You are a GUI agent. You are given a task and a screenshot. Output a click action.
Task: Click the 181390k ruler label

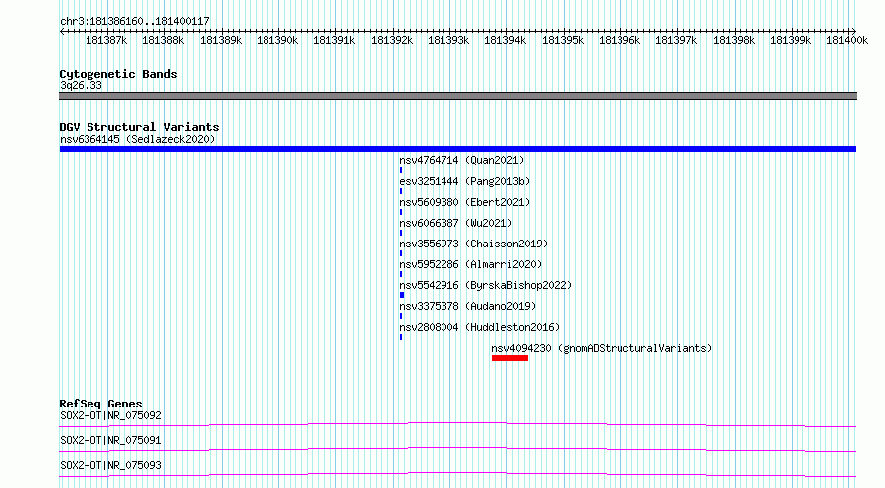(277, 40)
